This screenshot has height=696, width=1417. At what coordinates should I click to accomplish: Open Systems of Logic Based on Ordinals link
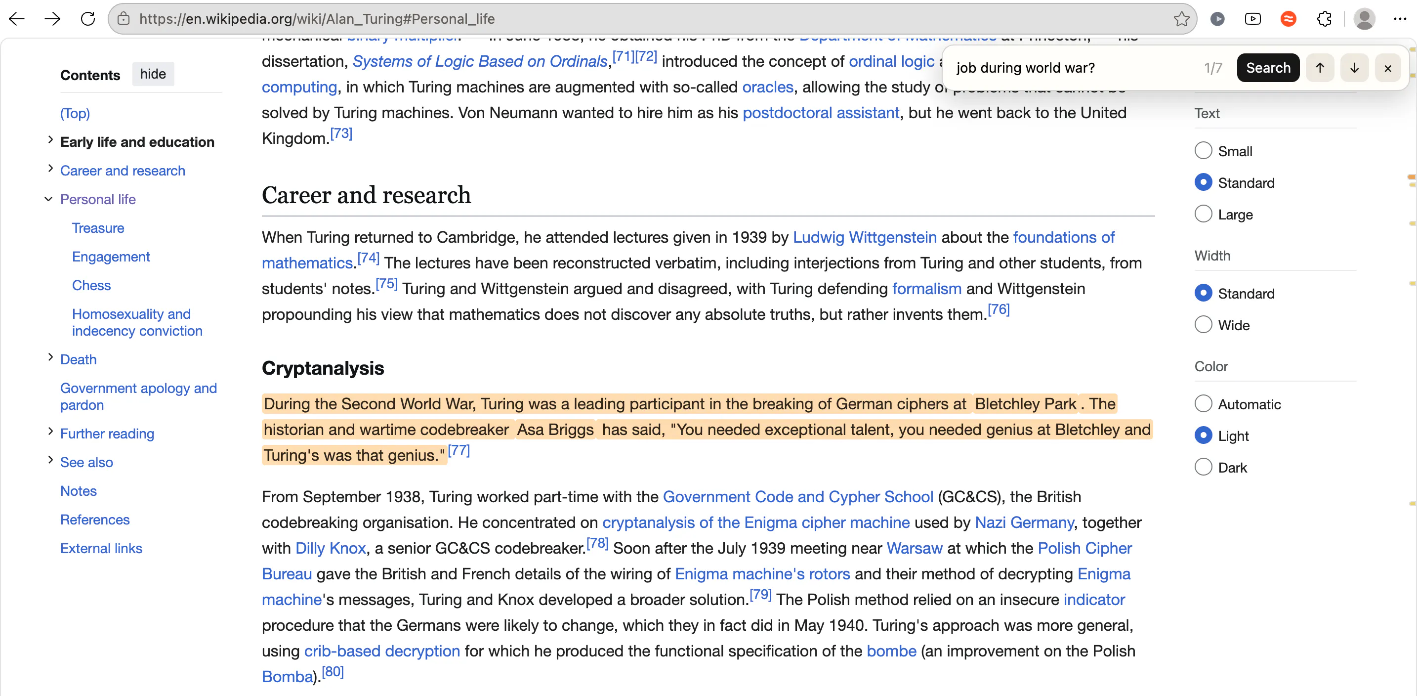click(x=480, y=61)
